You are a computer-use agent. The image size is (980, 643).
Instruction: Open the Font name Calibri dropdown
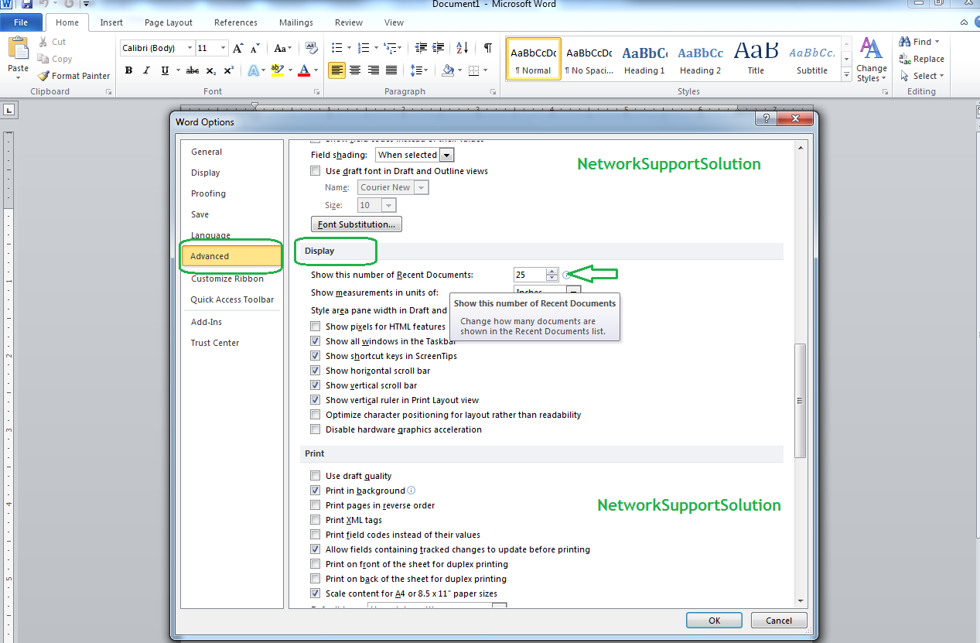[189, 48]
